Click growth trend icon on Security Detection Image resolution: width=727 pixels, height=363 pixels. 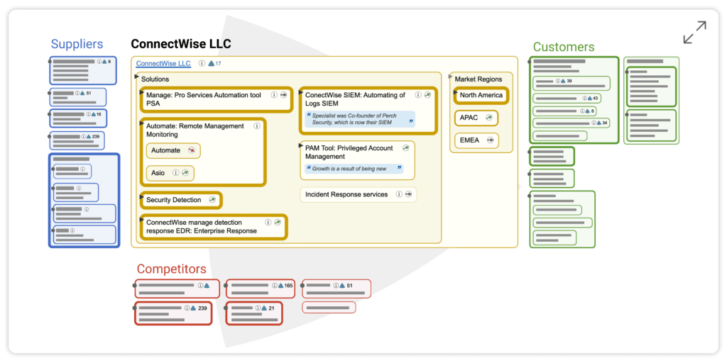click(212, 200)
